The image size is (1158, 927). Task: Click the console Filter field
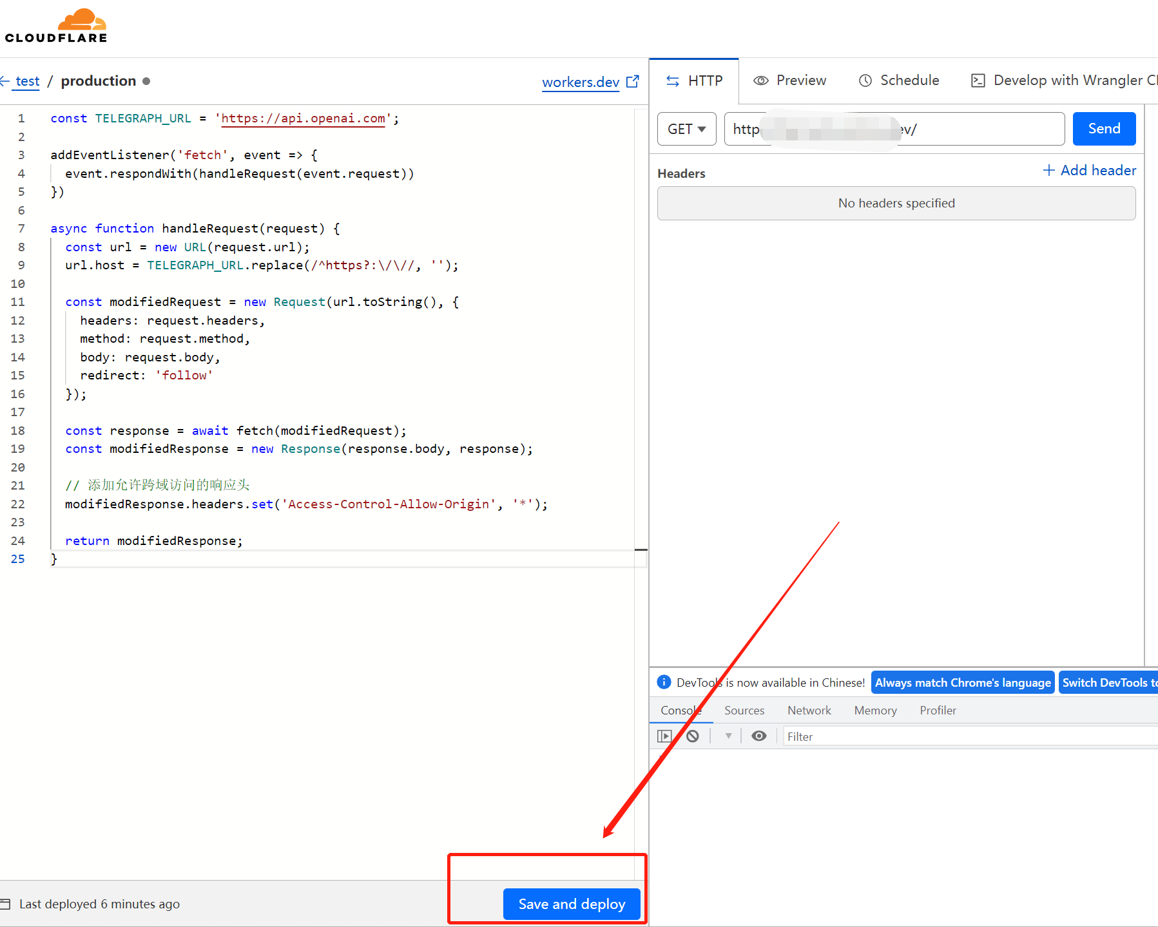tap(970, 736)
